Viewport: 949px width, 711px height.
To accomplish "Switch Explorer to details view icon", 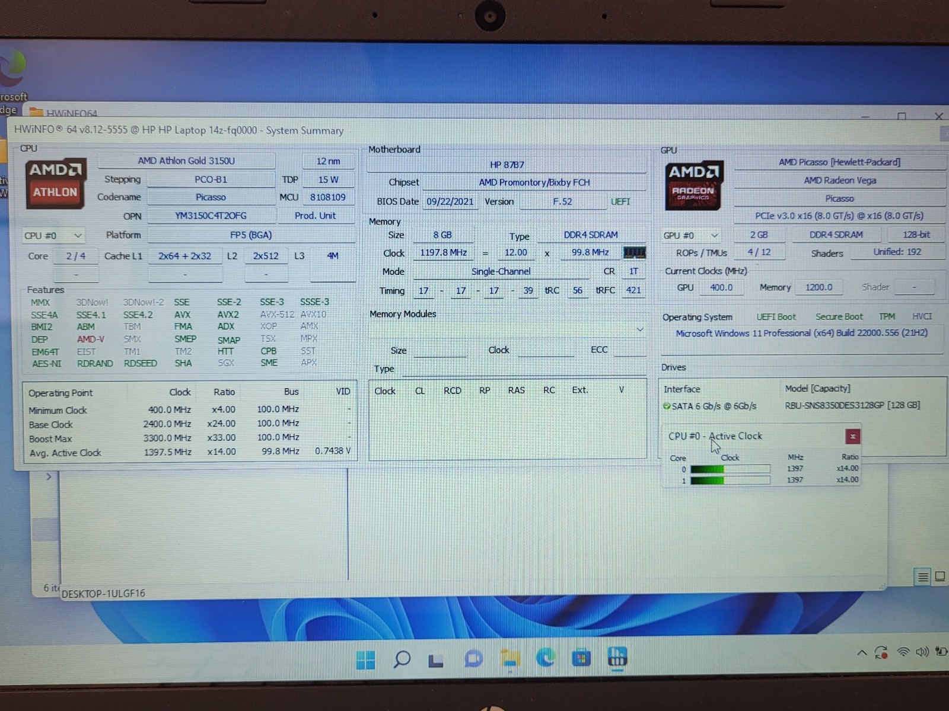I will [923, 577].
